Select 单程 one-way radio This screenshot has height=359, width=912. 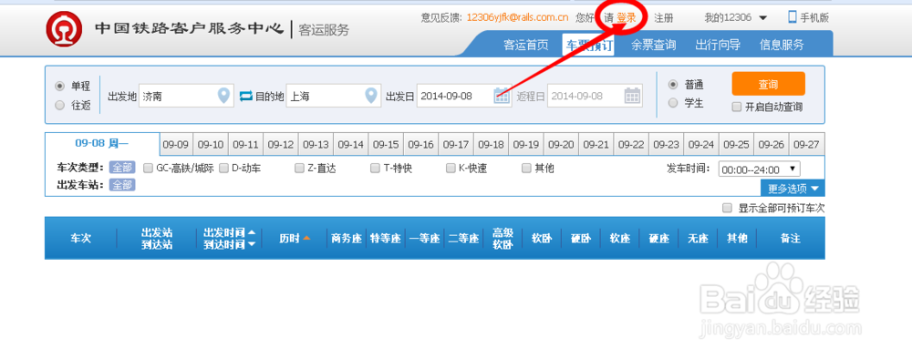pyautogui.click(x=59, y=86)
